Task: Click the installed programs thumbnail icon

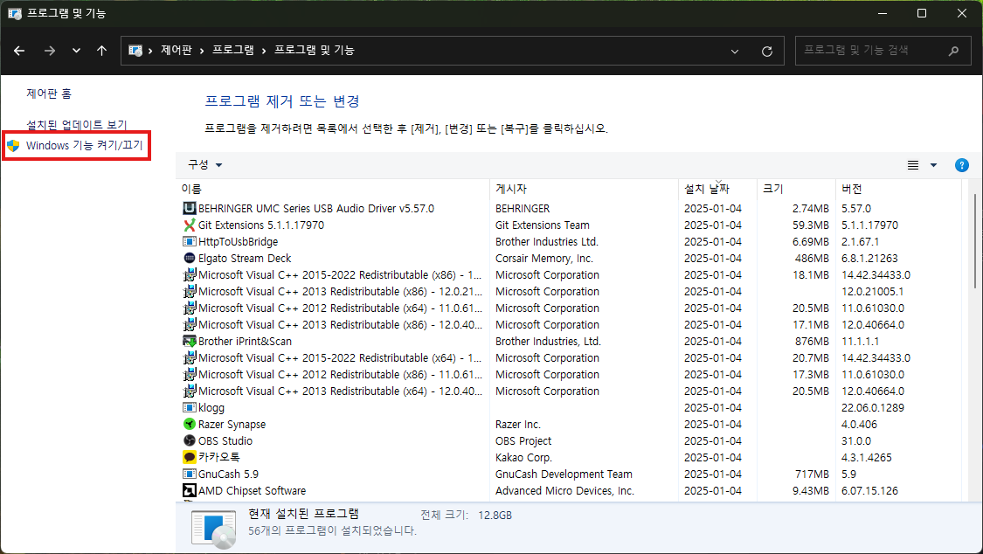Action: (214, 529)
